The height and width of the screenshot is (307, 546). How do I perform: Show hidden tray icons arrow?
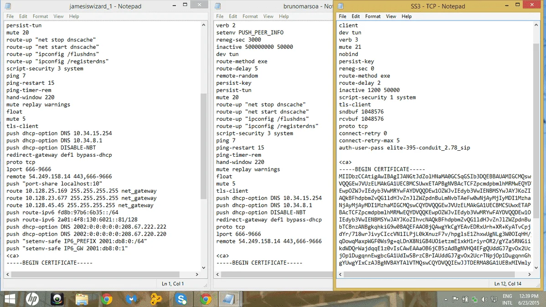click(x=446, y=299)
